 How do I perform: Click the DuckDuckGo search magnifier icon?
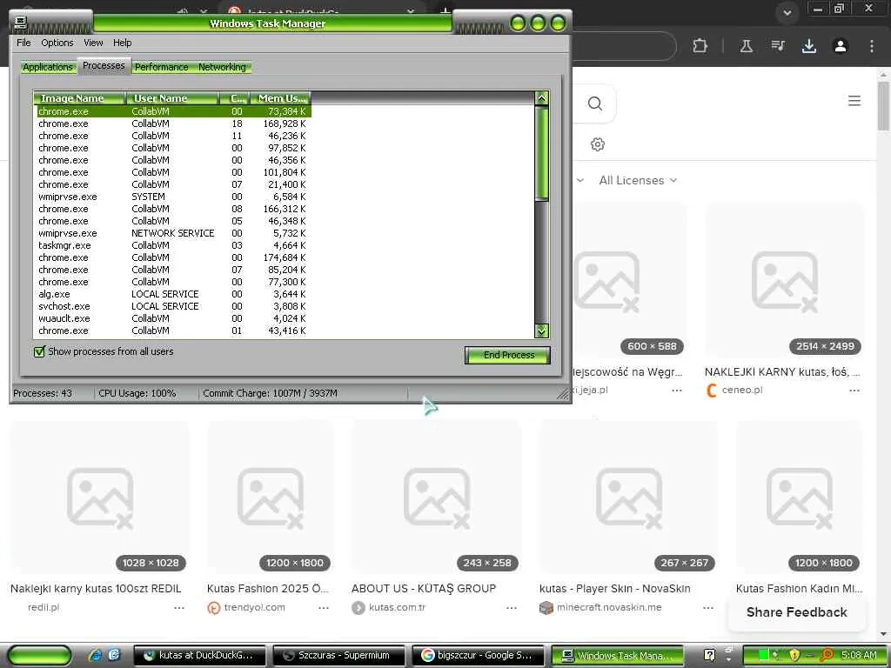595,104
